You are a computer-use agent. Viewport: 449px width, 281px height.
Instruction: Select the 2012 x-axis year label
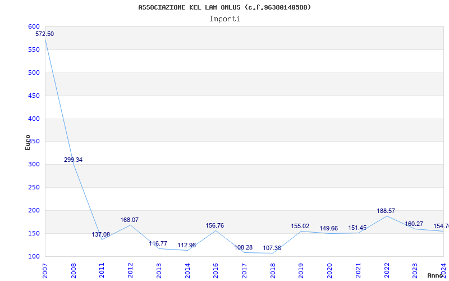coord(130,270)
